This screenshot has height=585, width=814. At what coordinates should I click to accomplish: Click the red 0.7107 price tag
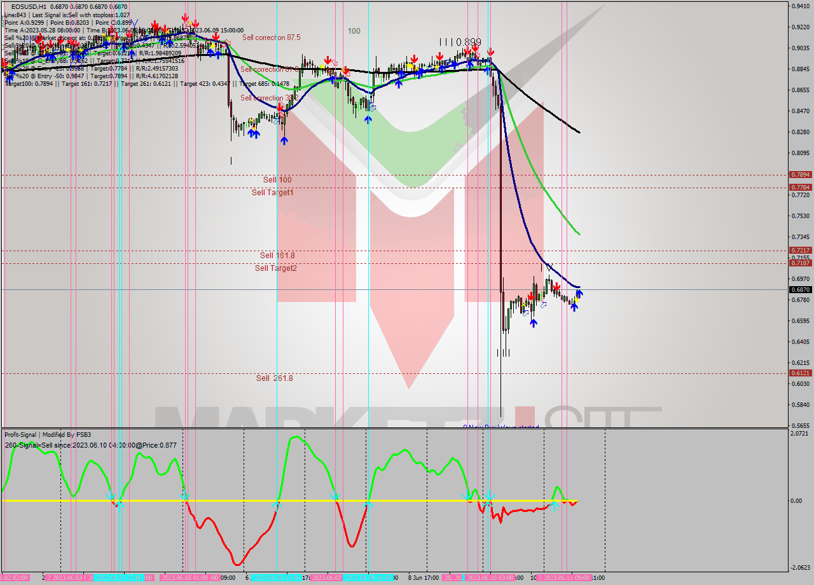pyautogui.click(x=800, y=263)
